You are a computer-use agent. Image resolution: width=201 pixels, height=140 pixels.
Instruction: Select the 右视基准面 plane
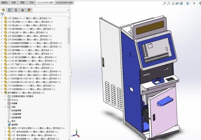pos(16,117)
